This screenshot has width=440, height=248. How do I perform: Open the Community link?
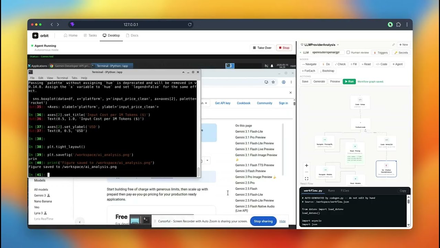[x=265, y=103]
